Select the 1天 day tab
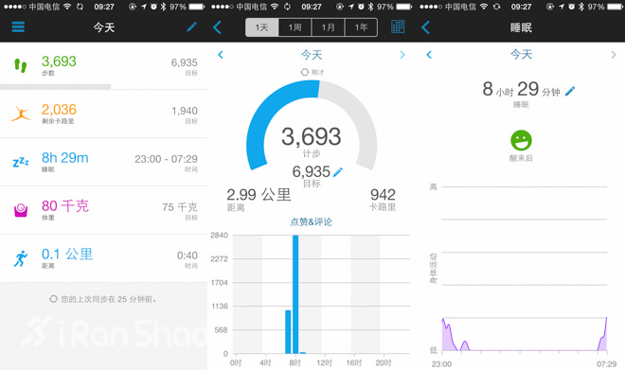This screenshot has height=370, width=625. click(x=262, y=27)
